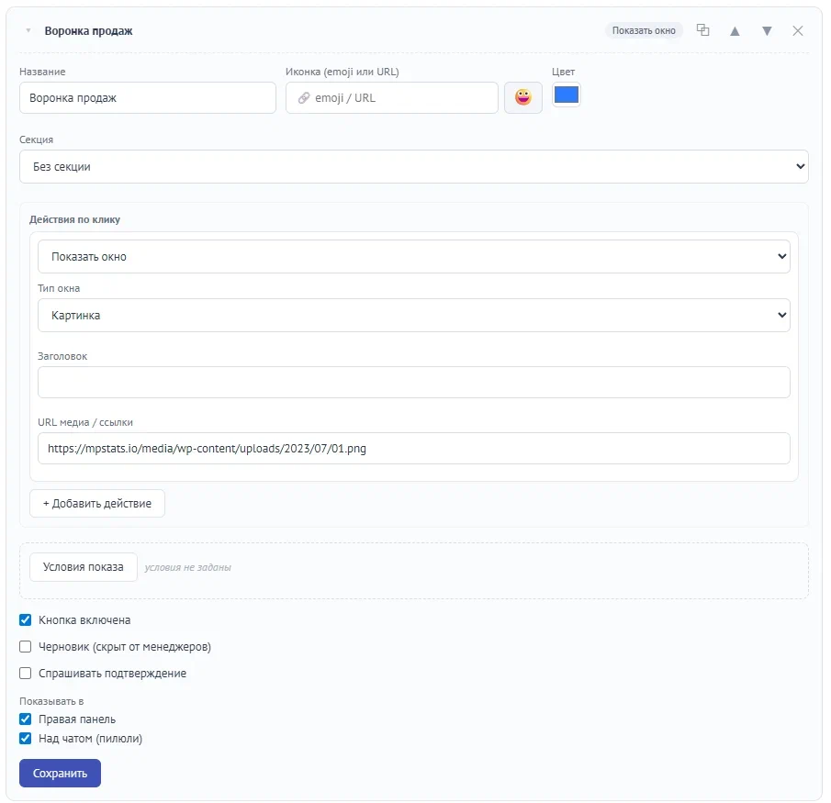831x803 pixels.
Task: Click the Показать окно badge in header
Action: point(644,30)
